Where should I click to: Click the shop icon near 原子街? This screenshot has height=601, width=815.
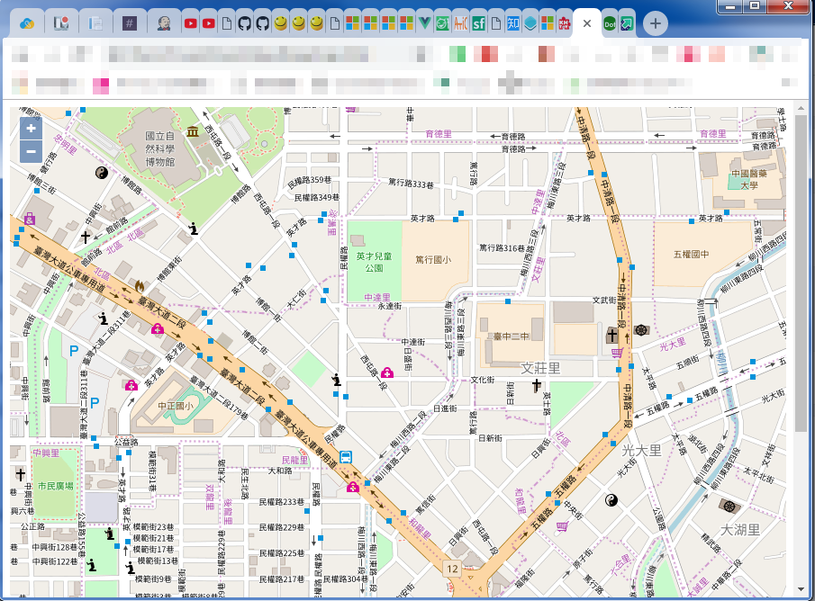[562, 526]
